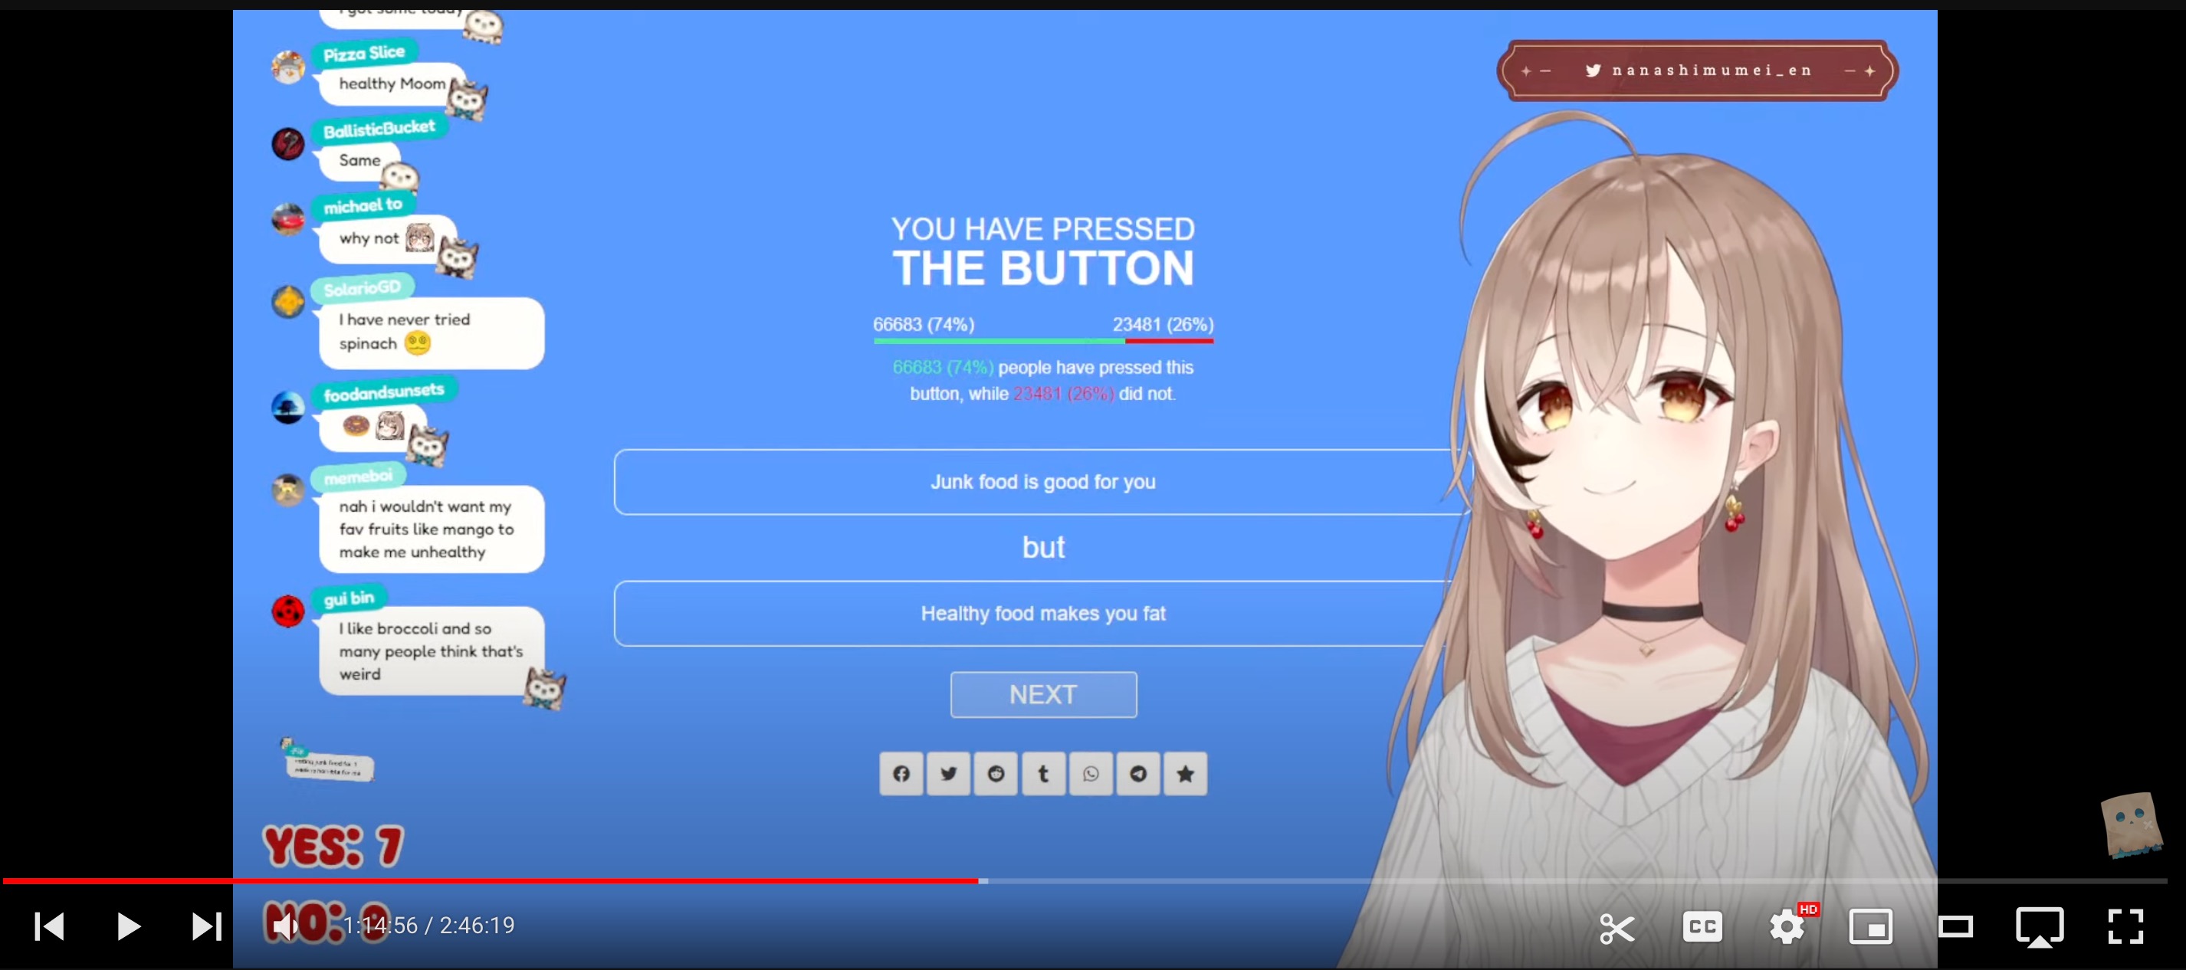Click 'I have never tried spinach' message
2186x970 pixels.
coord(431,332)
